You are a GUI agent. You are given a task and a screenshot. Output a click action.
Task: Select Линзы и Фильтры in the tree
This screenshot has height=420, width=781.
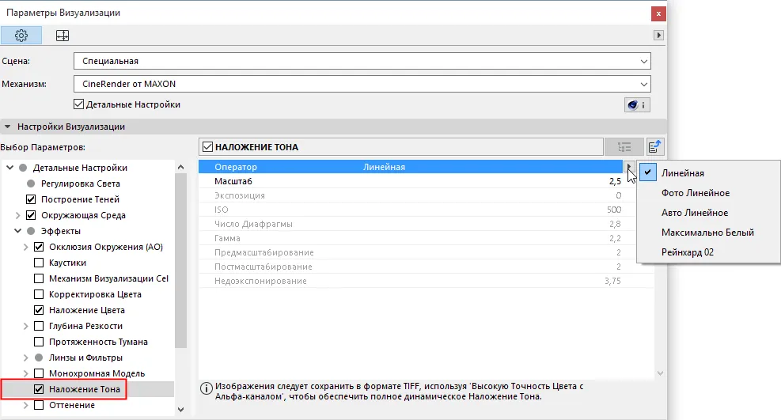click(85, 358)
